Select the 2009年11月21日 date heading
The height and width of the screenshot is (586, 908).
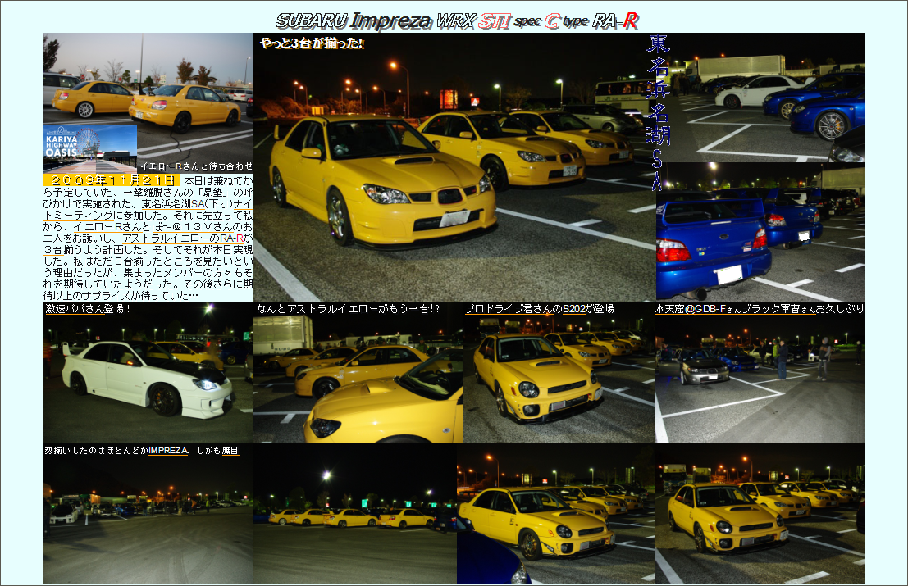coord(111,180)
